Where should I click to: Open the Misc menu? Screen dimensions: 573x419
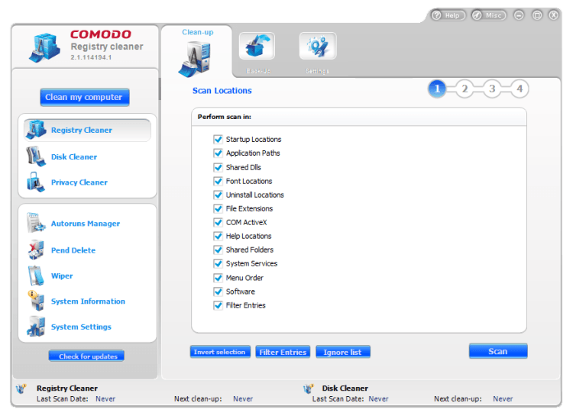[x=489, y=15]
